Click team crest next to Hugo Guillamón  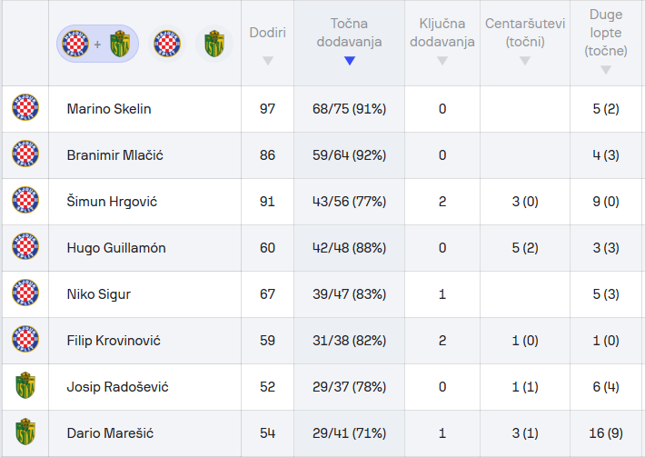(25, 248)
